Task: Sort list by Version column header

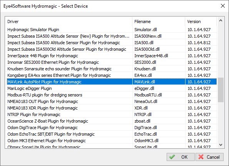Action: coord(201,22)
